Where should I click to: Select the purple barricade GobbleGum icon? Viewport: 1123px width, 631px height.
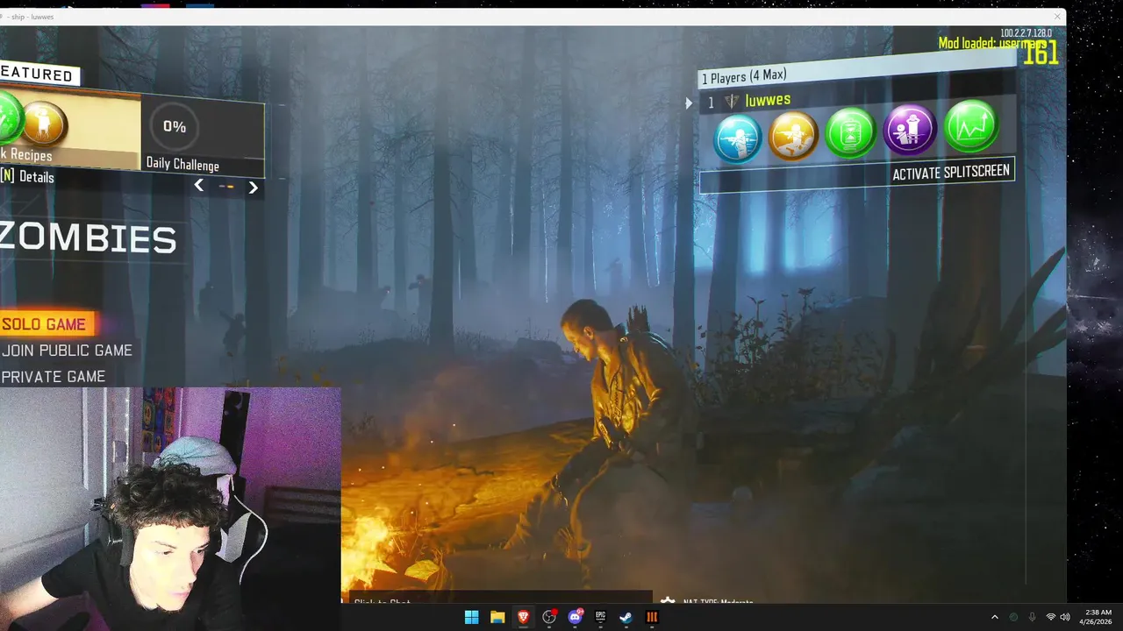click(910, 130)
